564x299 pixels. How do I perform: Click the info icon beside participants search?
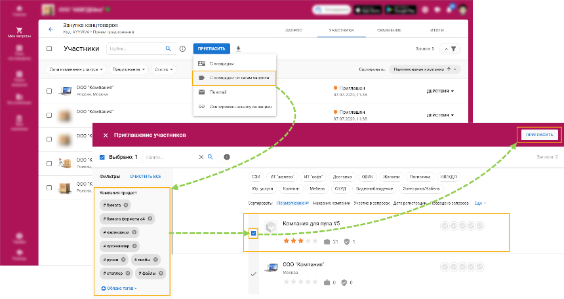[182, 48]
